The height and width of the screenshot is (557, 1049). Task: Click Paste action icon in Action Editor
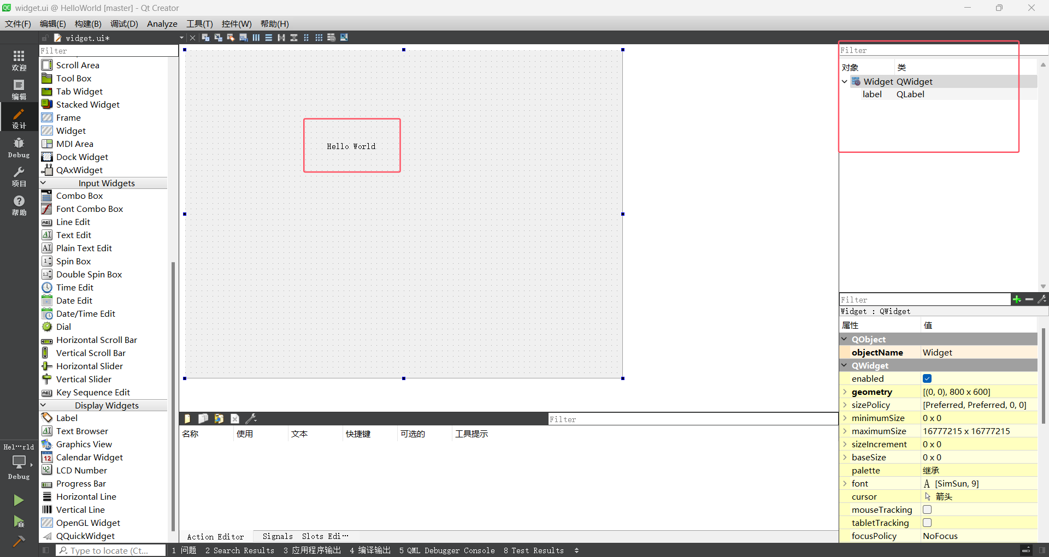219,419
